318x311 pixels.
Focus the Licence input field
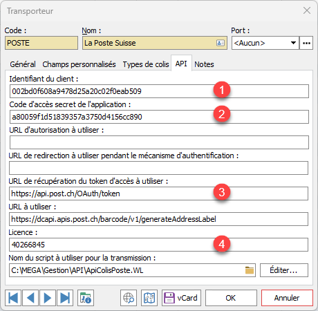(x=158, y=245)
